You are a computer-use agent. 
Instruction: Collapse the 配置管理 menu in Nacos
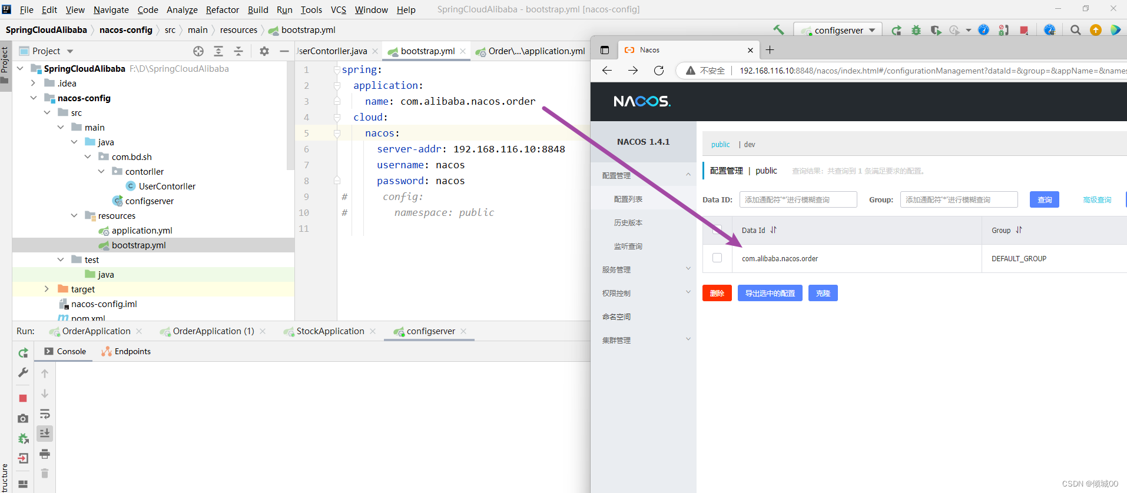pyautogui.click(x=688, y=175)
